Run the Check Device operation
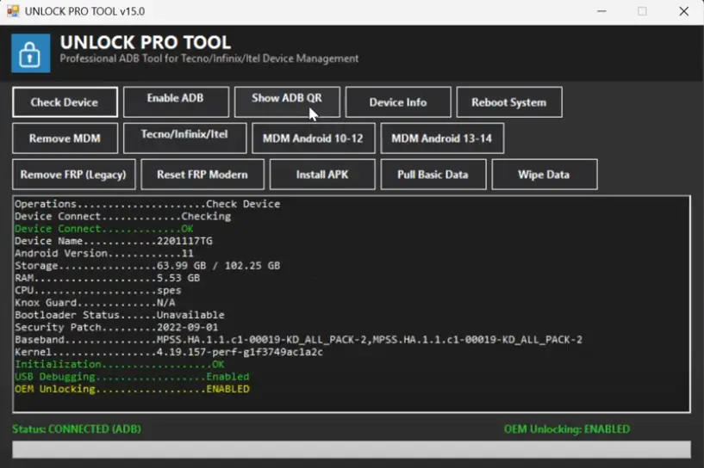The image size is (704, 468). tap(65, 102)
